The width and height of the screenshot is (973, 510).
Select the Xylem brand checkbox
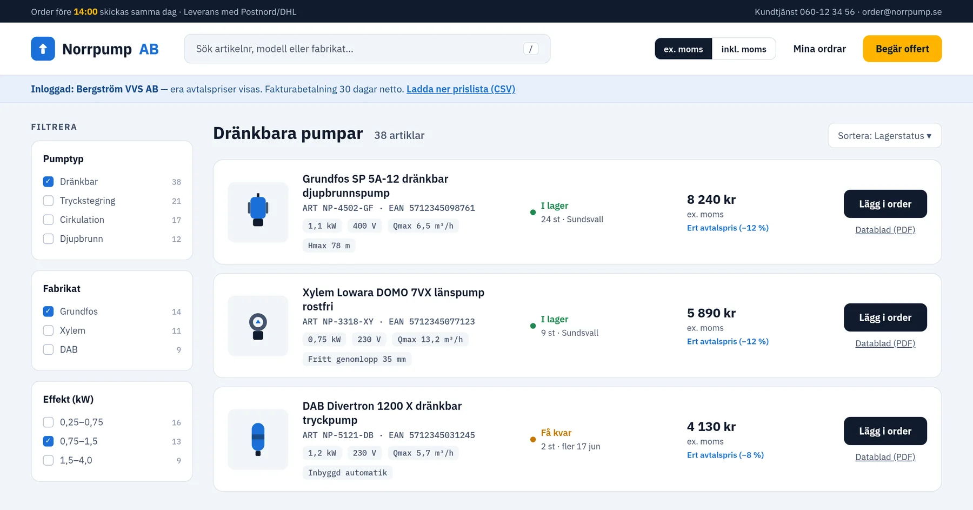click(48, 330)
